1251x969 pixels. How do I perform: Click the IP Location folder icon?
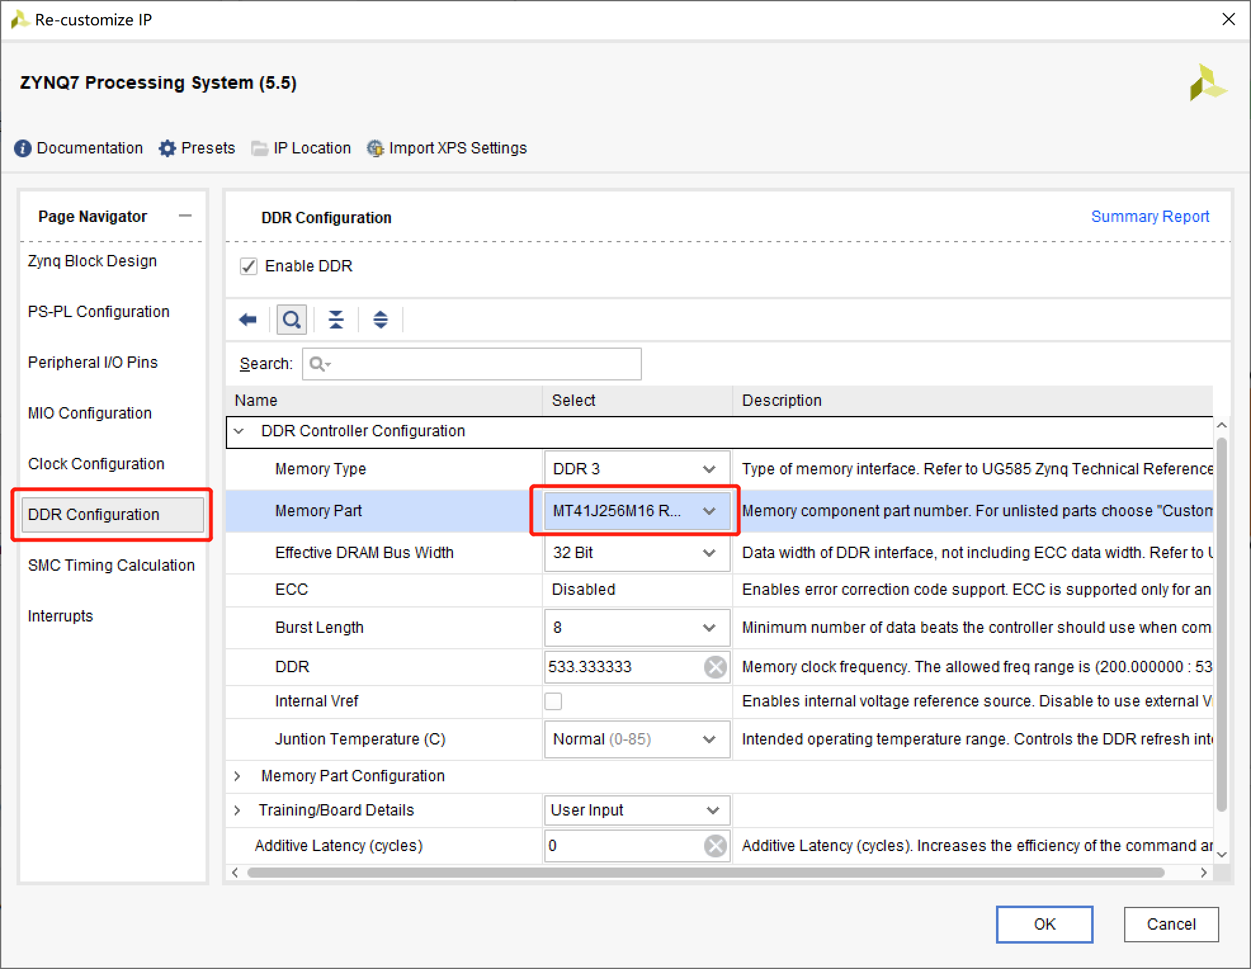coord(259,148)
